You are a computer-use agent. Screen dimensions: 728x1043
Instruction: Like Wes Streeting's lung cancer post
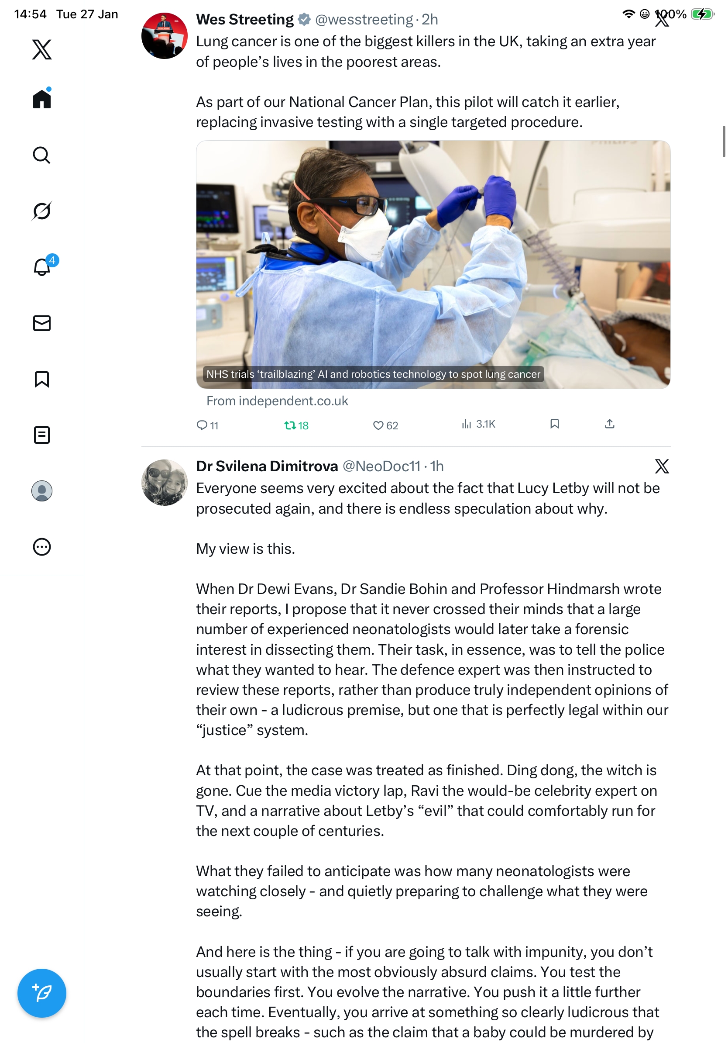click(x=378, y=425)
